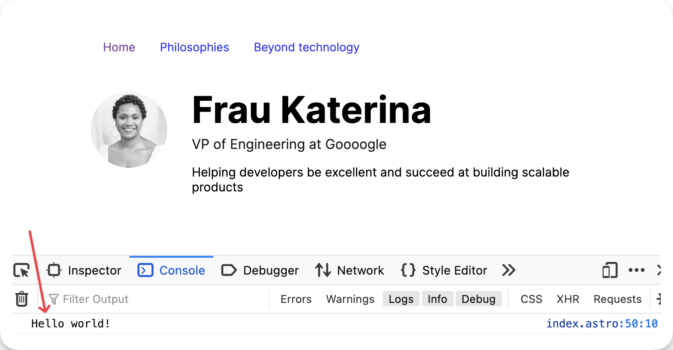This screenshot has width=673, height=350.
Task: Select the Console tab
Action: pyautogui.click(x=172, y=270)
